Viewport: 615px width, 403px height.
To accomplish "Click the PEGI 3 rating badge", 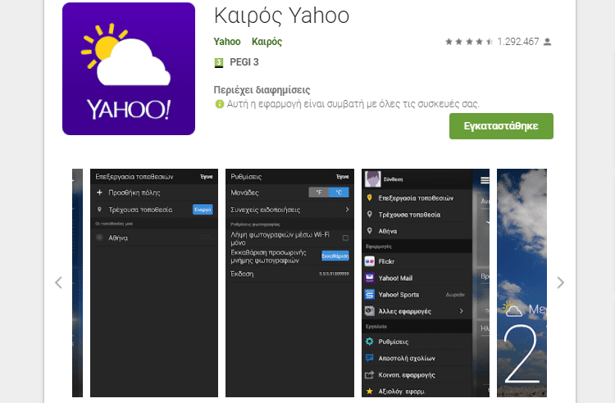I will (219, 63).
